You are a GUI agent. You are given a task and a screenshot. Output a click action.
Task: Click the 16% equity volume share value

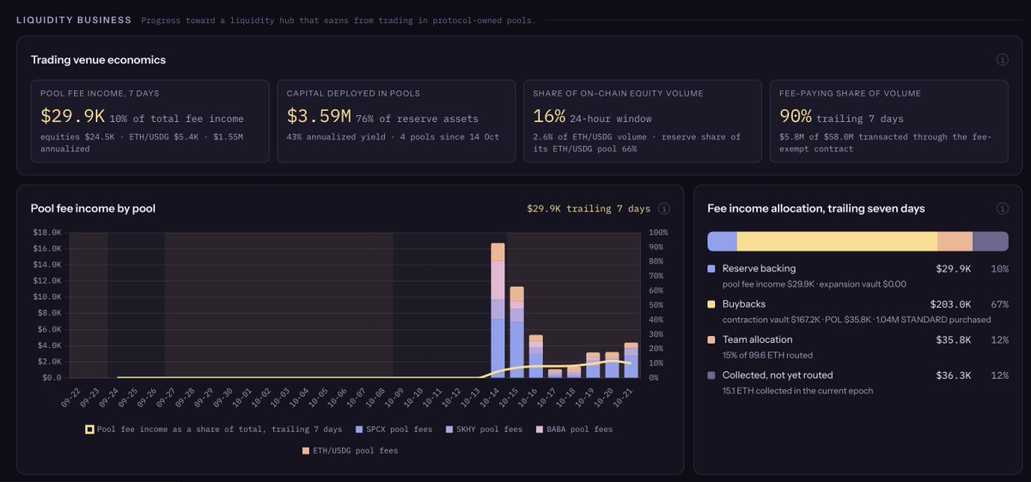[549, 116]
